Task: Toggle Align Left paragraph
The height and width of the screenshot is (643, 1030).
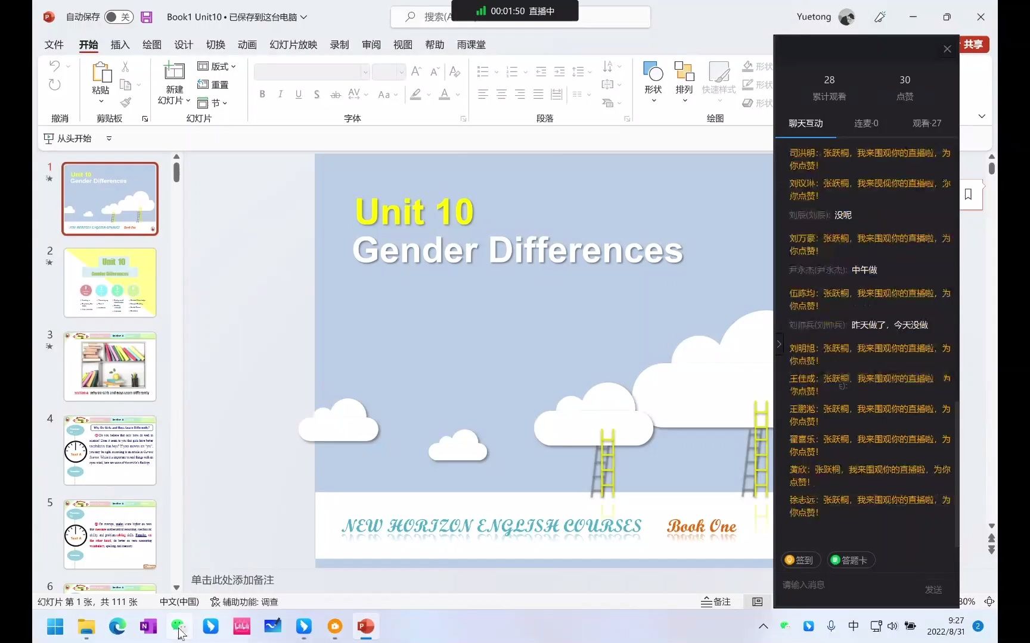Action: click(x=483, y=94)
